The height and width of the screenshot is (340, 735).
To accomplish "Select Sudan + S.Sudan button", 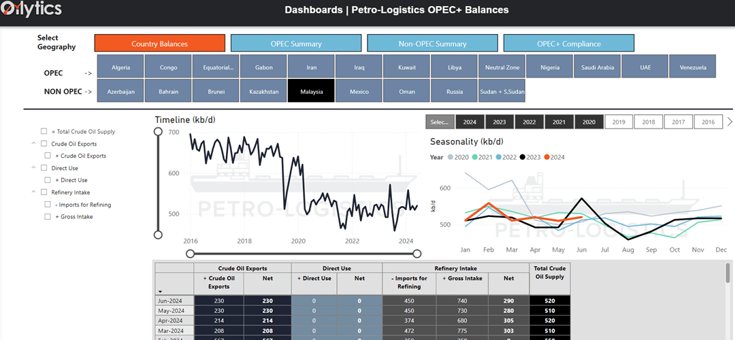I will (x=502, y=91).
